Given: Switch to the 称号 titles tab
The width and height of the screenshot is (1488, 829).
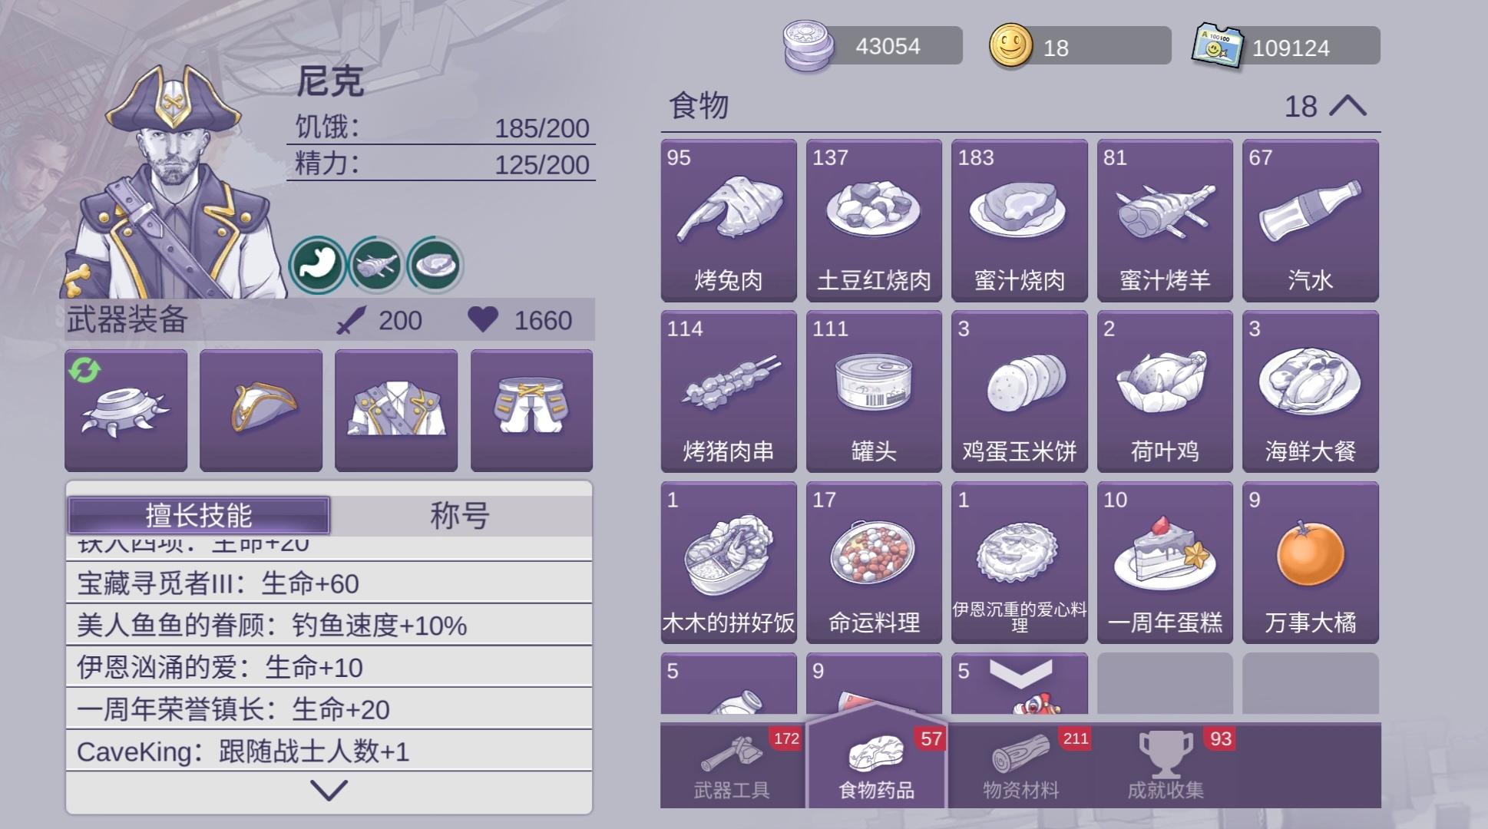Looking at the screenshot, I should 461,515.
